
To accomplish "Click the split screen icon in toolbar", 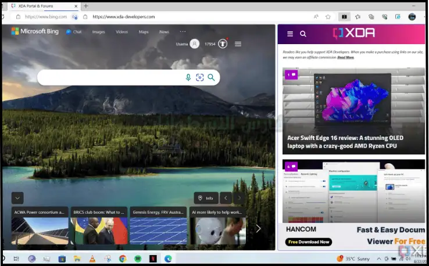I will (x=344, y=17).
